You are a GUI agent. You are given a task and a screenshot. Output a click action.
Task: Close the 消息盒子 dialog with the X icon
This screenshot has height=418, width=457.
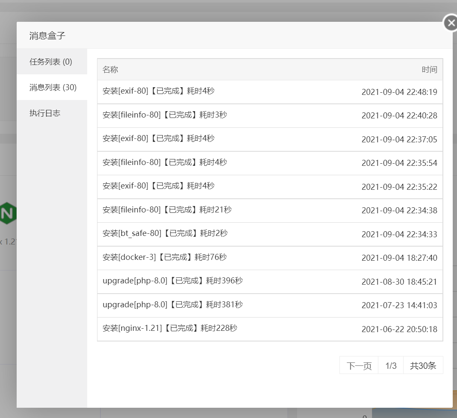point(451,23)
